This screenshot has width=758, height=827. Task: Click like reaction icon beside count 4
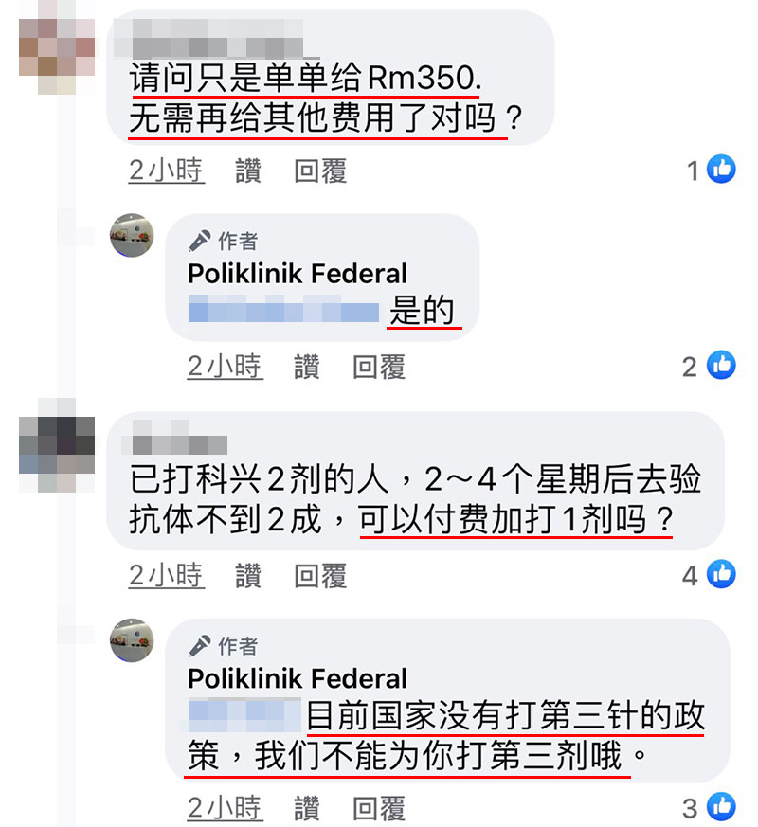pos(721,574)
